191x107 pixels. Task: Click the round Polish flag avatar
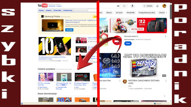point(117,40)
